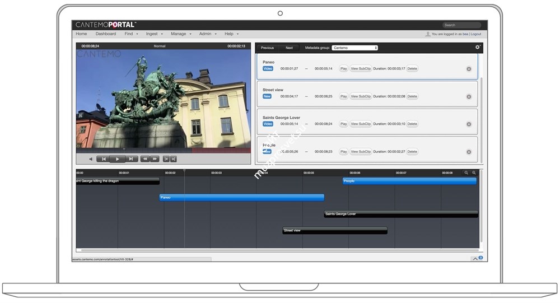Image resolution: width=560 pixels, height=303 pixels.
Task: Click the bea username link
Action: click(x=465, y=34)
